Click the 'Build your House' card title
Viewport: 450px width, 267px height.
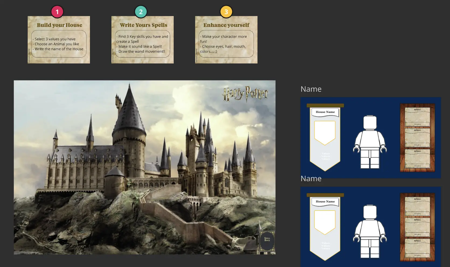pos(60,25)
